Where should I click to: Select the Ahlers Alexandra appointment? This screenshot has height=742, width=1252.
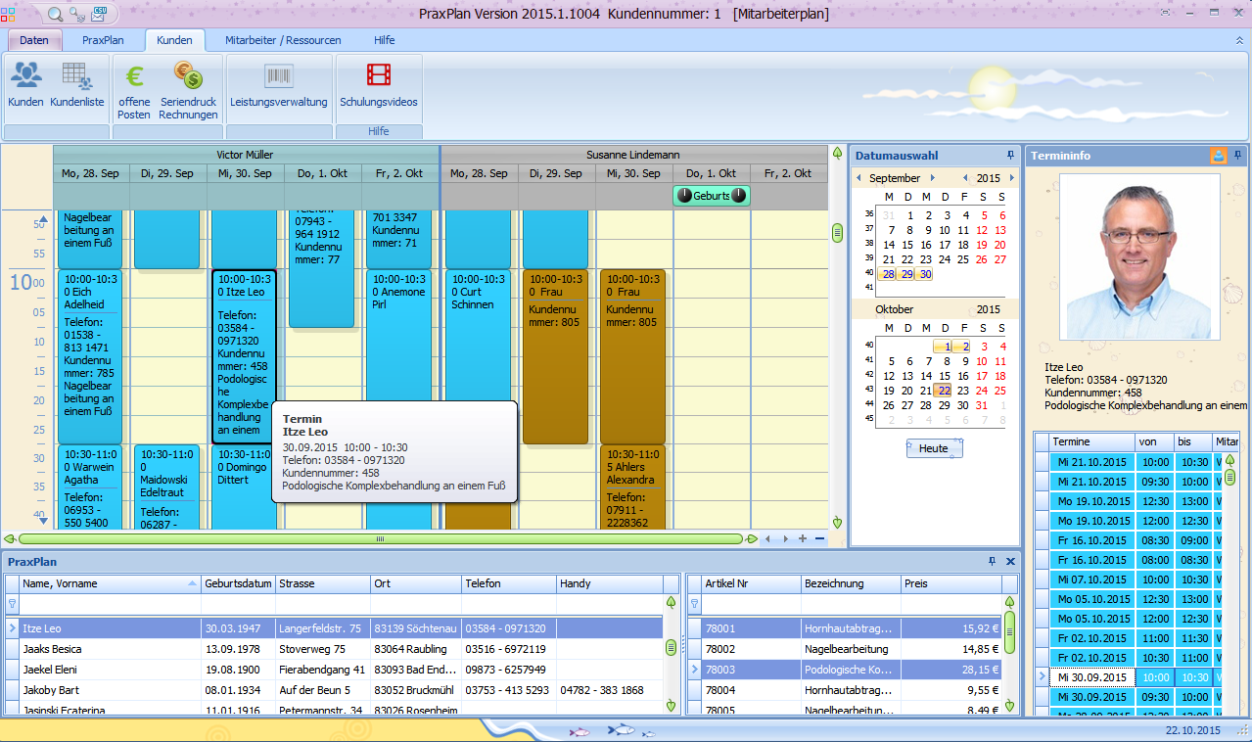[x=632, y=487]
